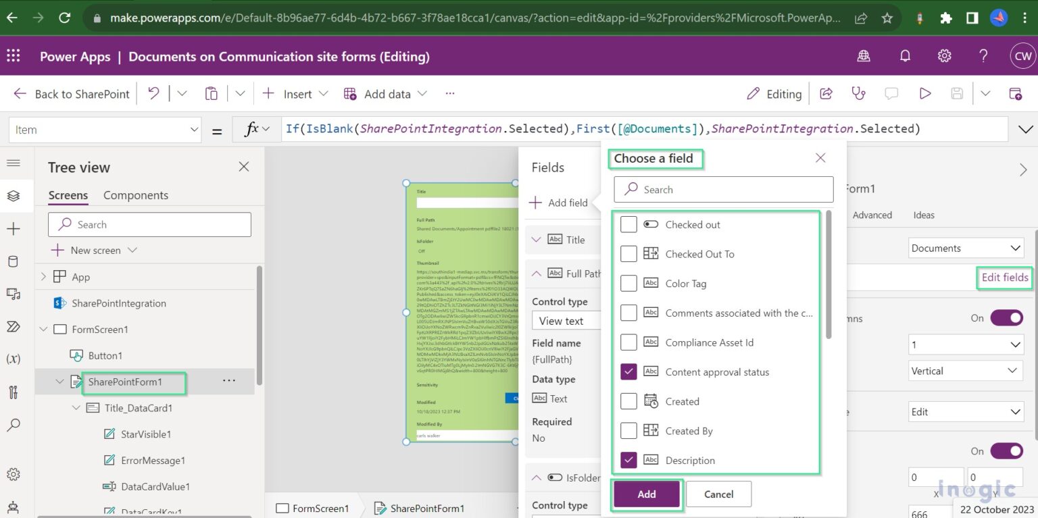Image resolution: width=1038 pixels, height=518 pixels.
Task: Disable the Columns On toggle
Action: (x=1006, y=317)
